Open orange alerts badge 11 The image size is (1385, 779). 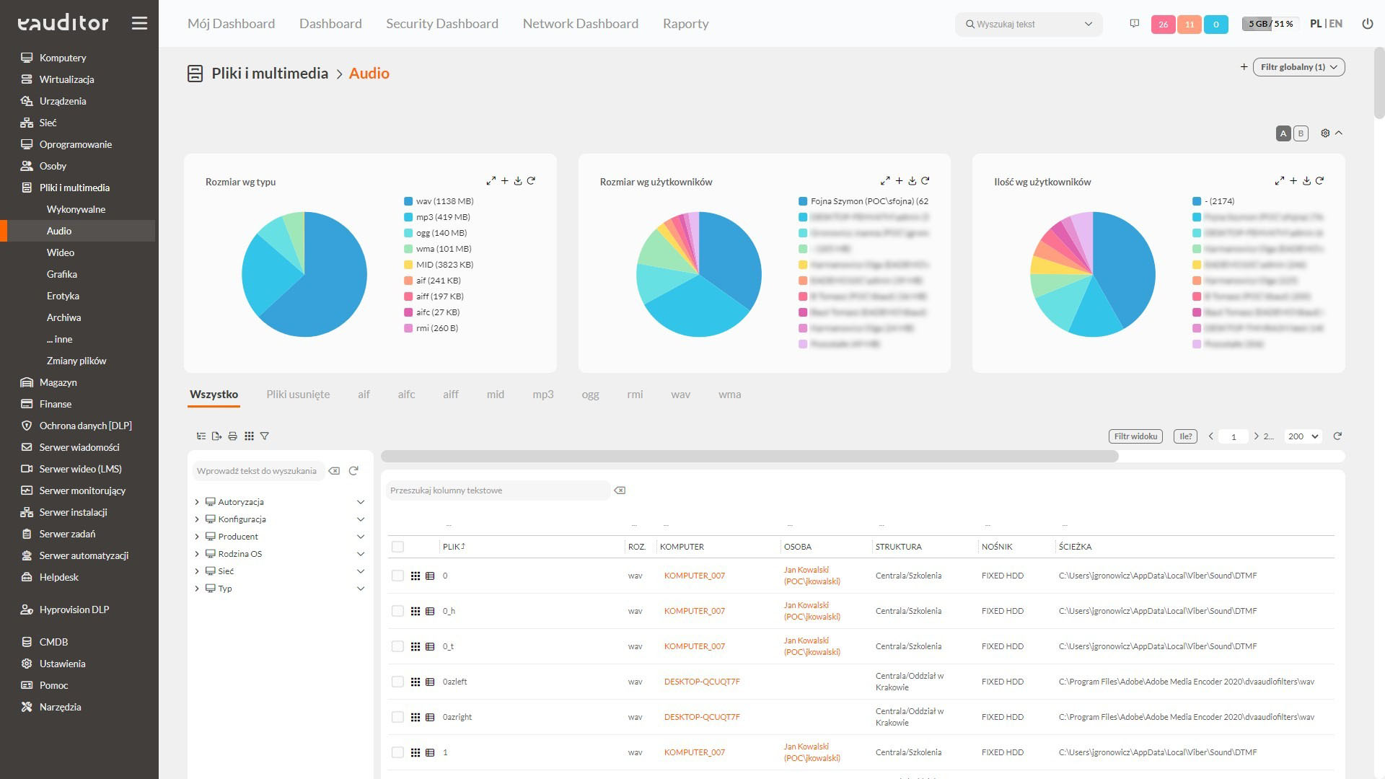click(1190, 25)
